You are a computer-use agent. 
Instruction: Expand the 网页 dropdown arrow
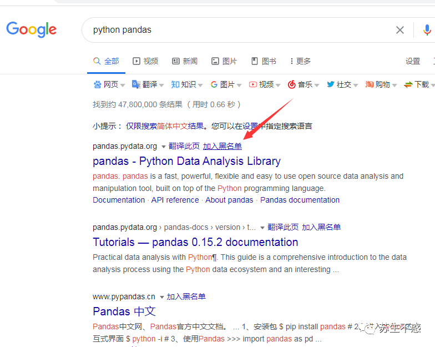pos(123,86)
